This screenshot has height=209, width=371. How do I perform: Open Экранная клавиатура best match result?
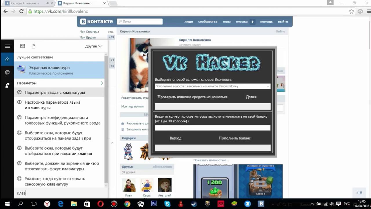[59, 70]
